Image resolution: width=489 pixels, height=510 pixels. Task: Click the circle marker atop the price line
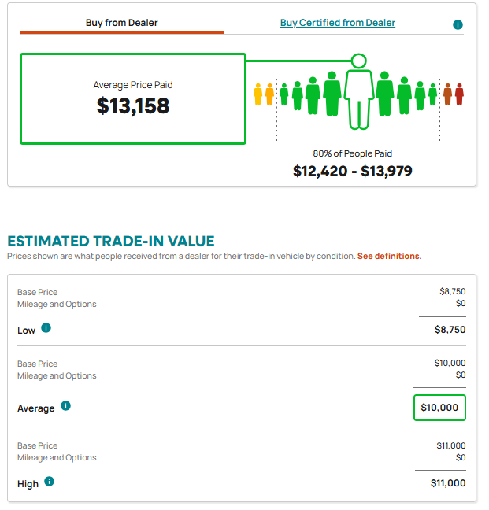tap(358, 61)
